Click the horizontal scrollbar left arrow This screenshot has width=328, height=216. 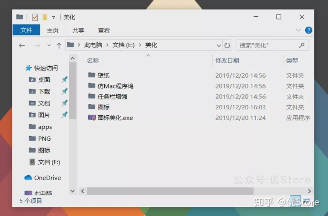[82, 191]
